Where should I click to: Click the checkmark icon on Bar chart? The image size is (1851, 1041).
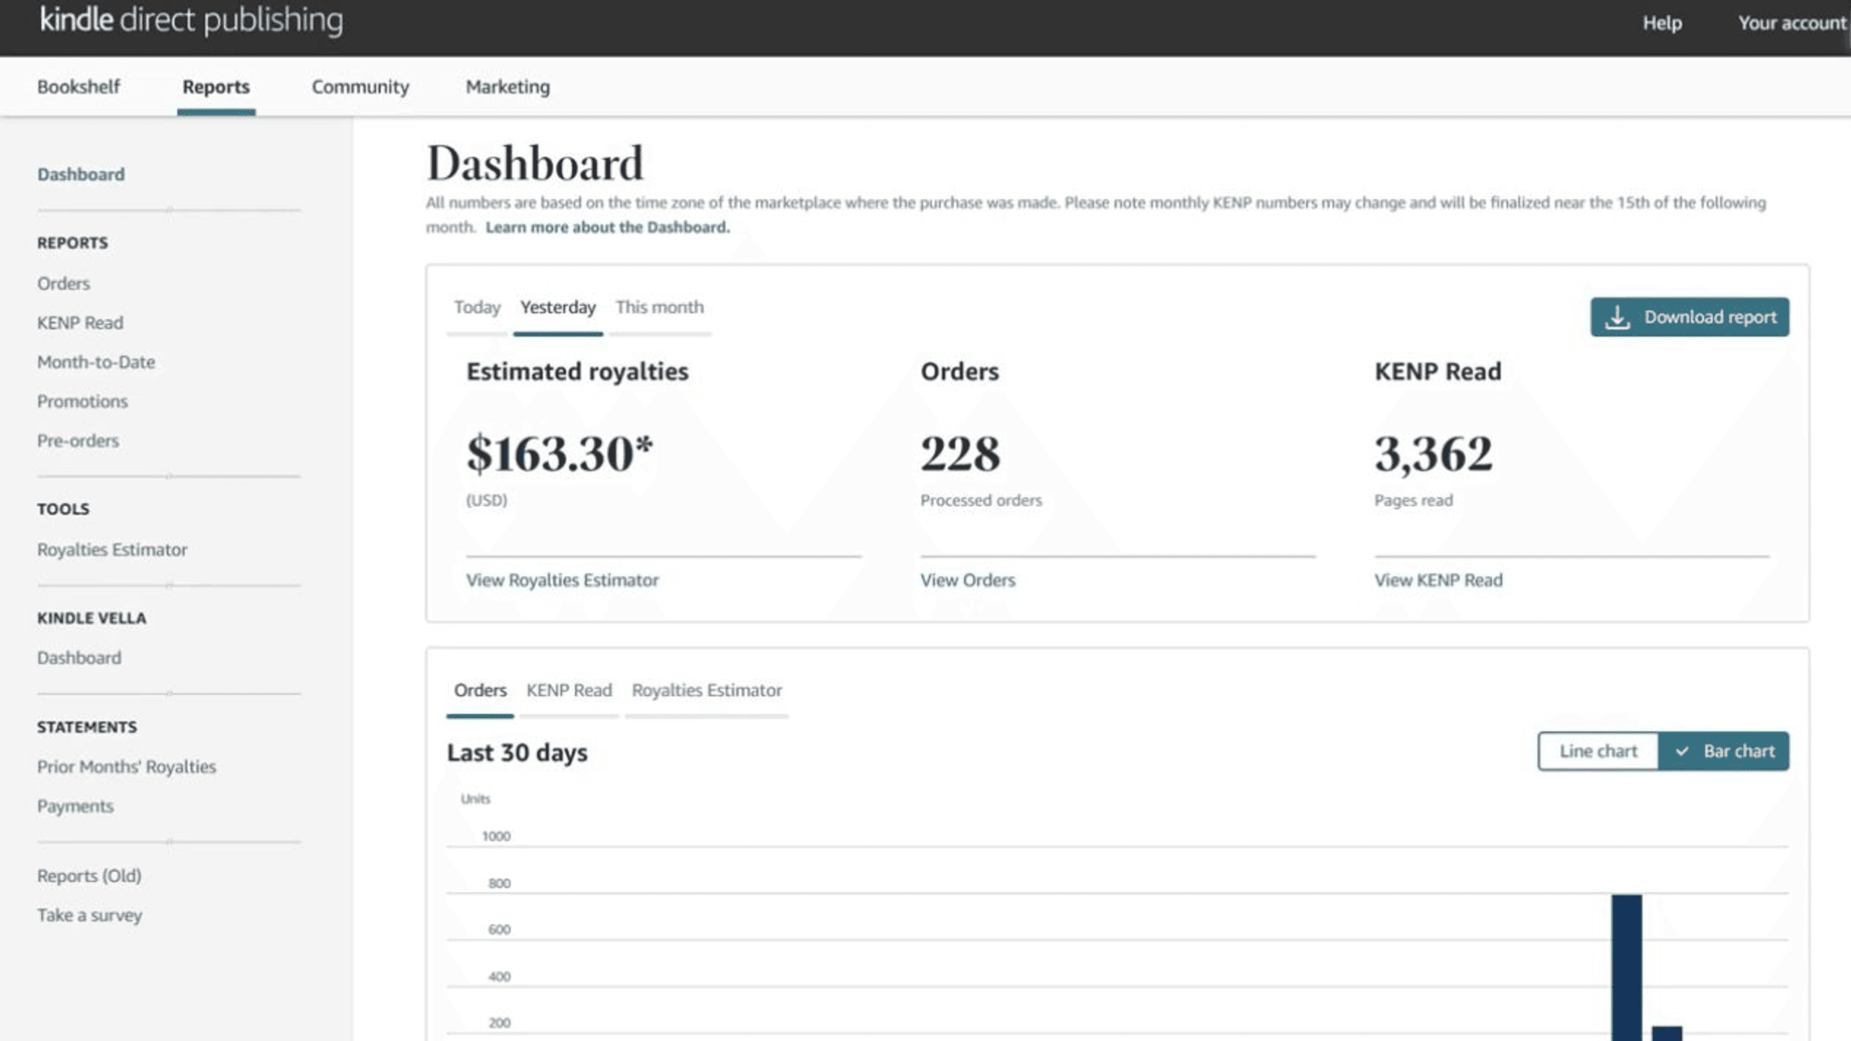[1682, 751]
